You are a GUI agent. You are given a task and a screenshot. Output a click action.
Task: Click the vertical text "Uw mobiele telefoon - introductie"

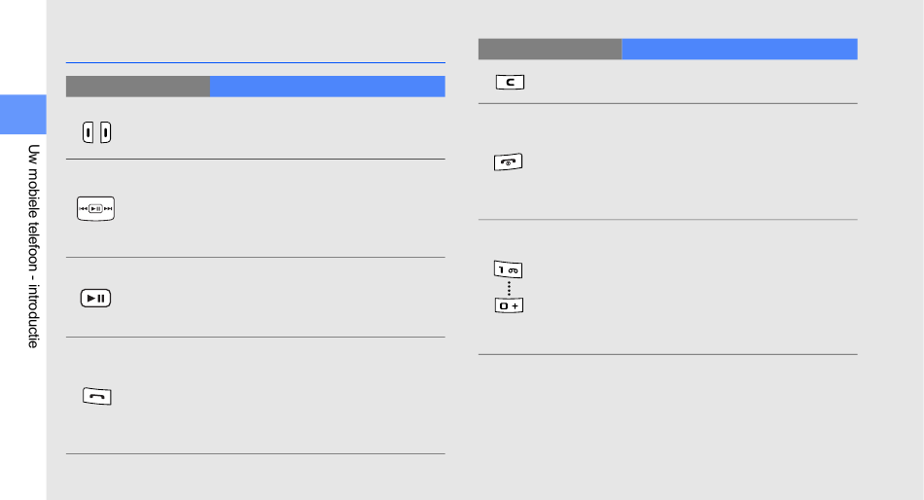[34, 246]
